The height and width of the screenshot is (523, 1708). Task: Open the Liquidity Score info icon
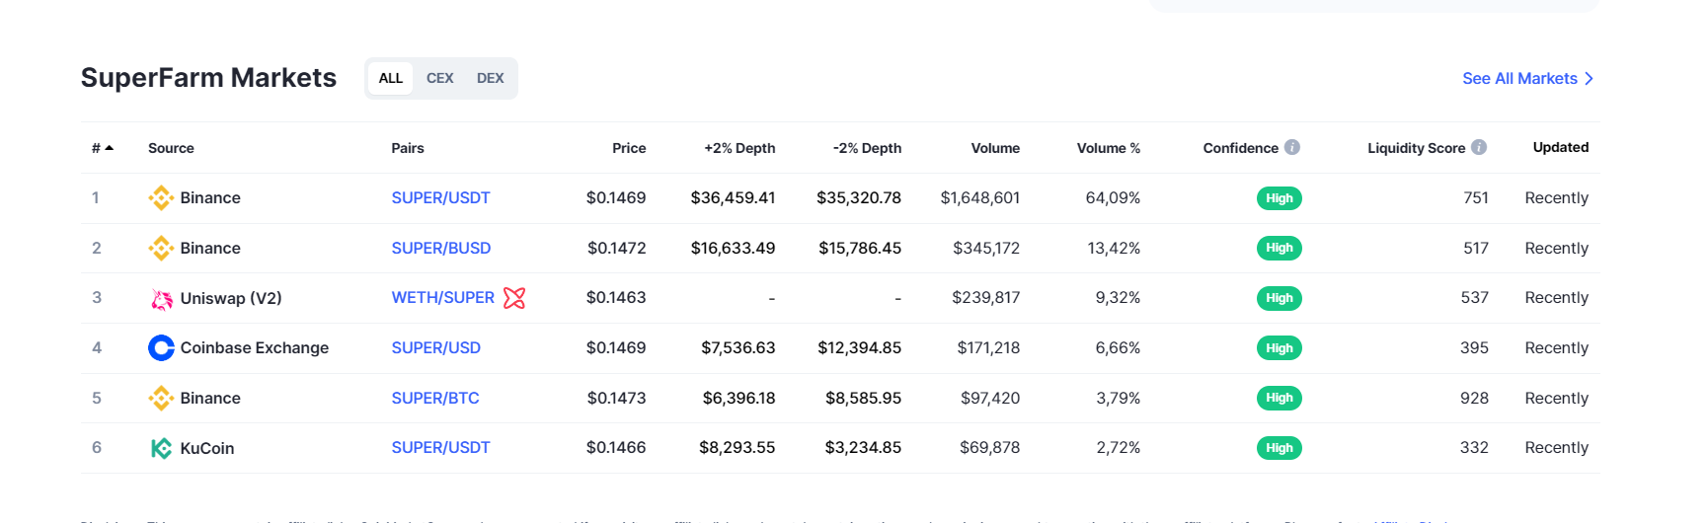click(x=1479, y=147)
